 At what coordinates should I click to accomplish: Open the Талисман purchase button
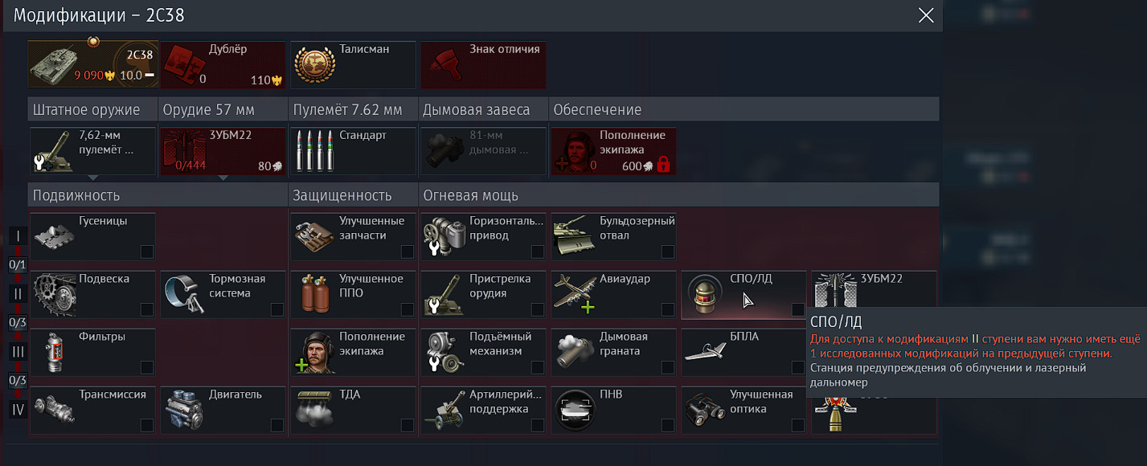coord(354,64)
